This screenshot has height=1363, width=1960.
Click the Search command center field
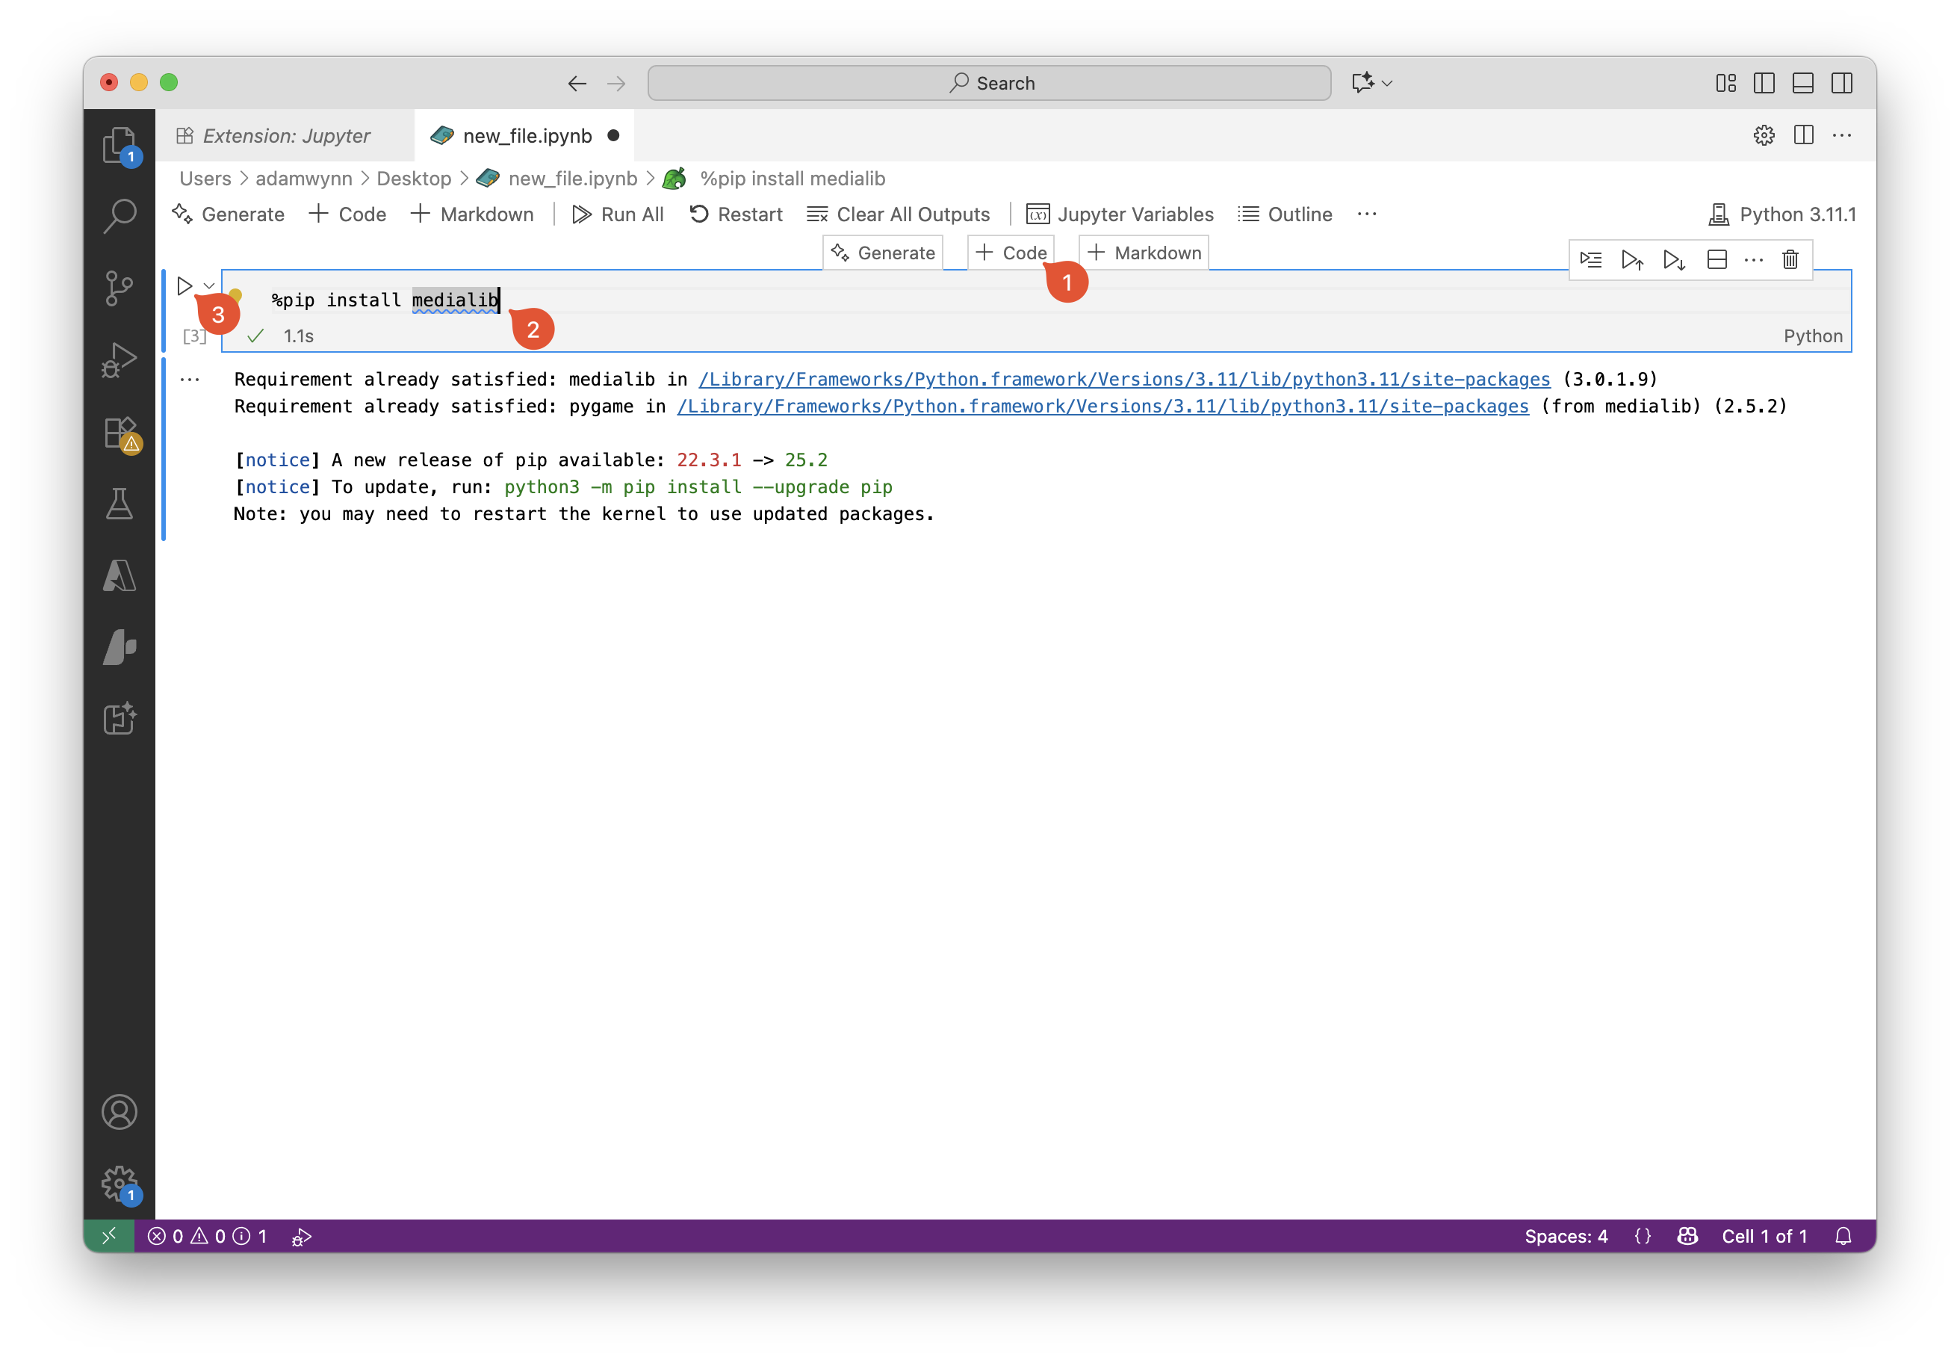point(988,83)
